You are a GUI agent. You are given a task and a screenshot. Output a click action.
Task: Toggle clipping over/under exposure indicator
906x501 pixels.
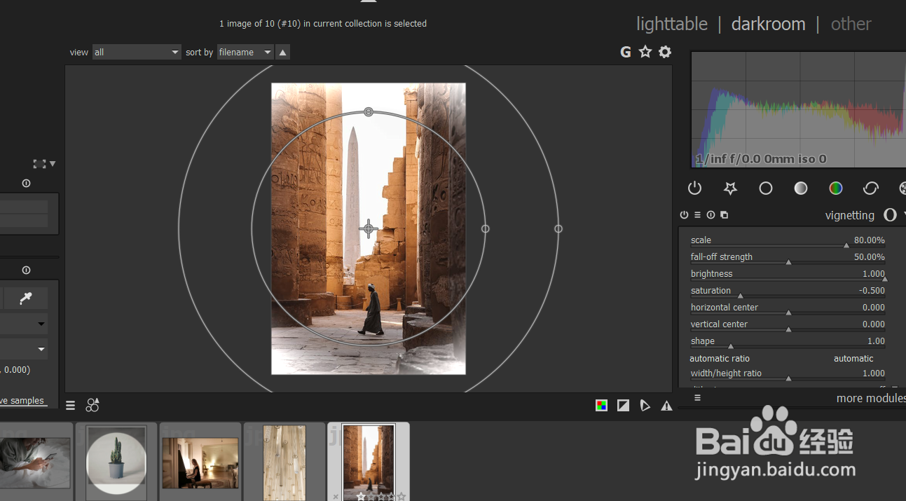click(623, 405)
